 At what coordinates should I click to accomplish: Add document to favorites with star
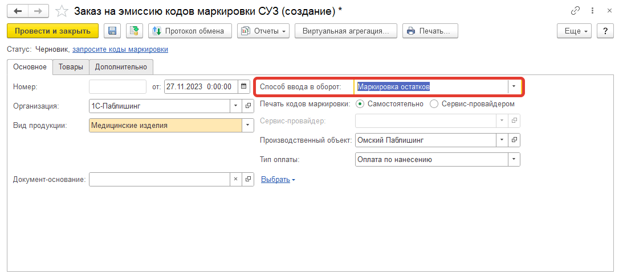(62, 11)
